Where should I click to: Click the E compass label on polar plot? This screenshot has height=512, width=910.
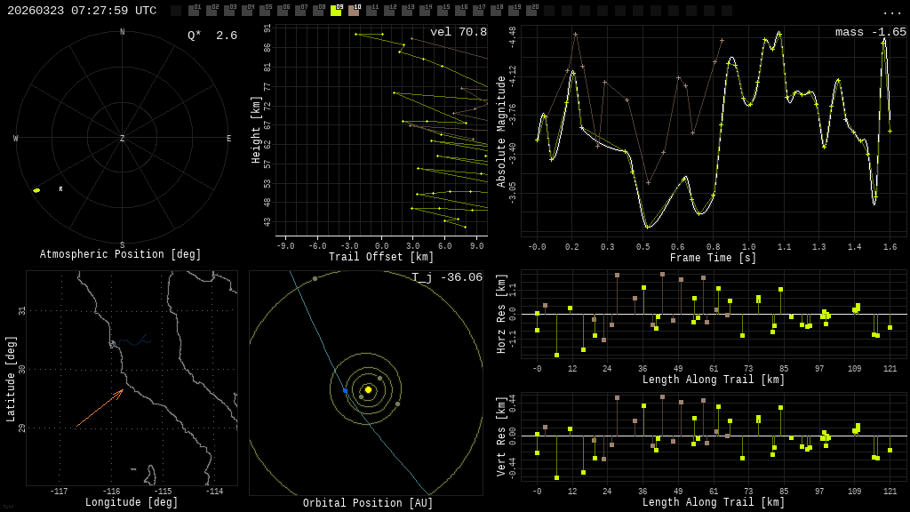click(228, 138)
